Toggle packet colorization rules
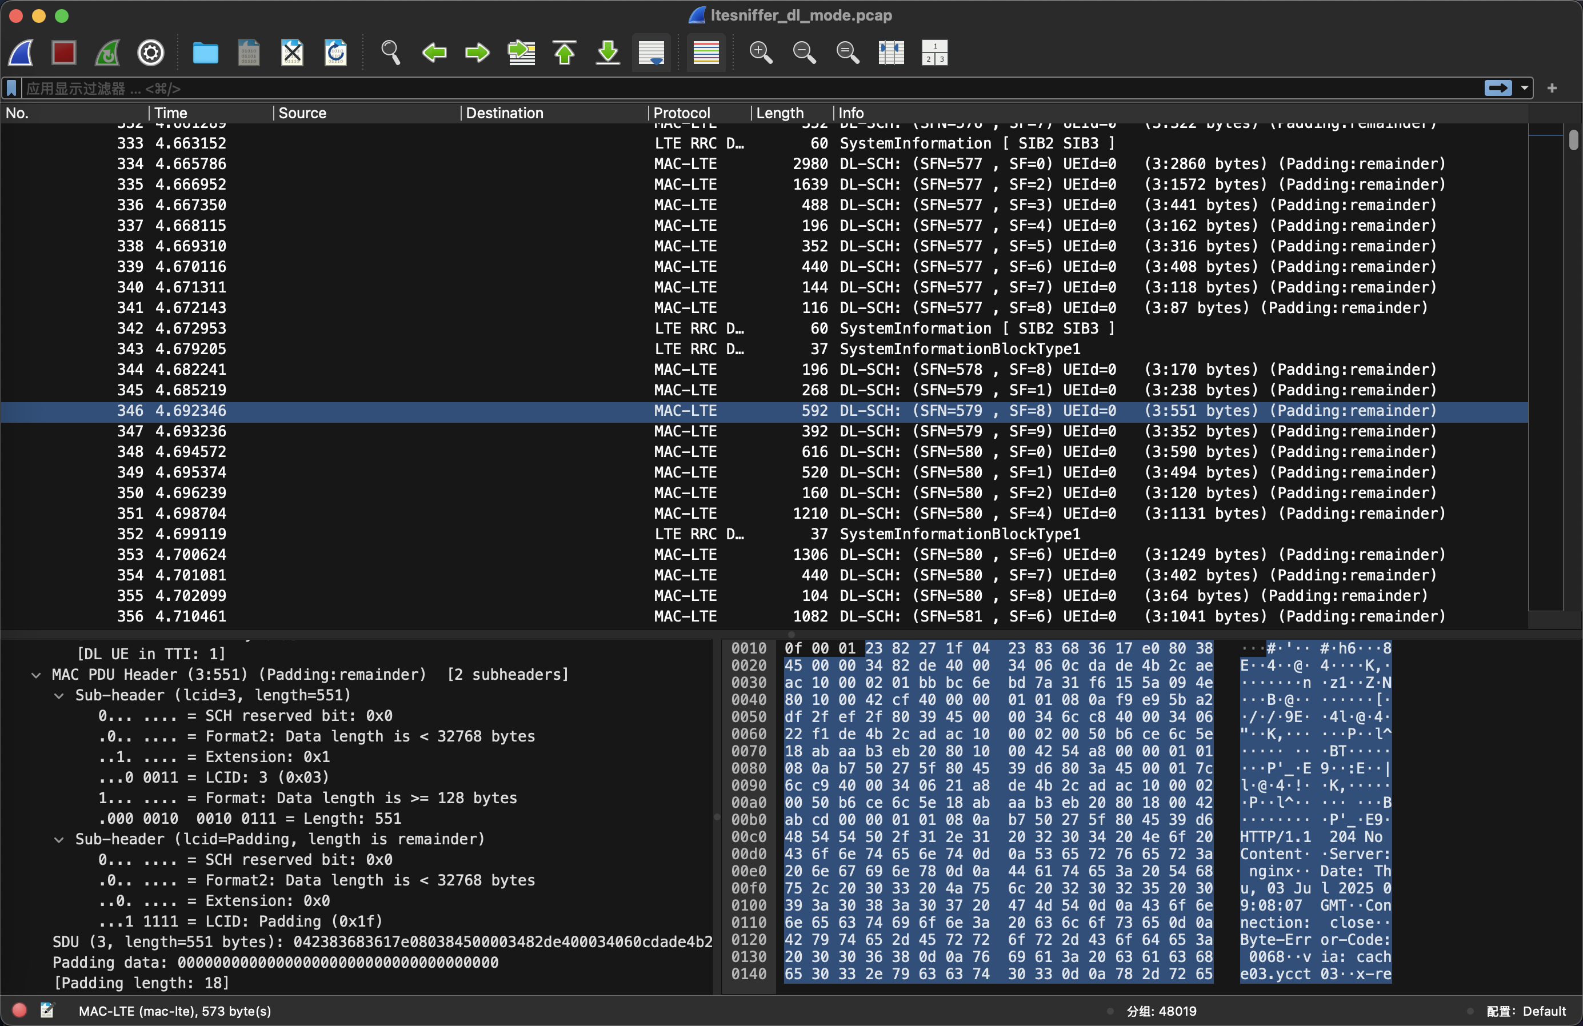Image resolution: width=1583 pixels, height=1026 pixels. tap(706, 53)
